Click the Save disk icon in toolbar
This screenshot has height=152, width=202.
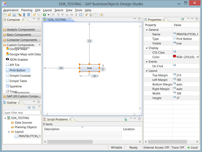click(x=14, y=15)
